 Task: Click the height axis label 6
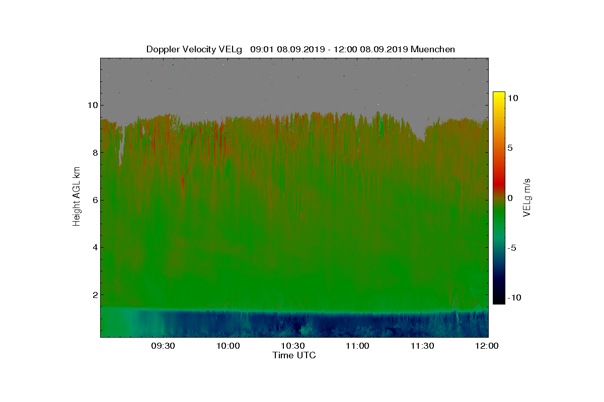[94, 200]
